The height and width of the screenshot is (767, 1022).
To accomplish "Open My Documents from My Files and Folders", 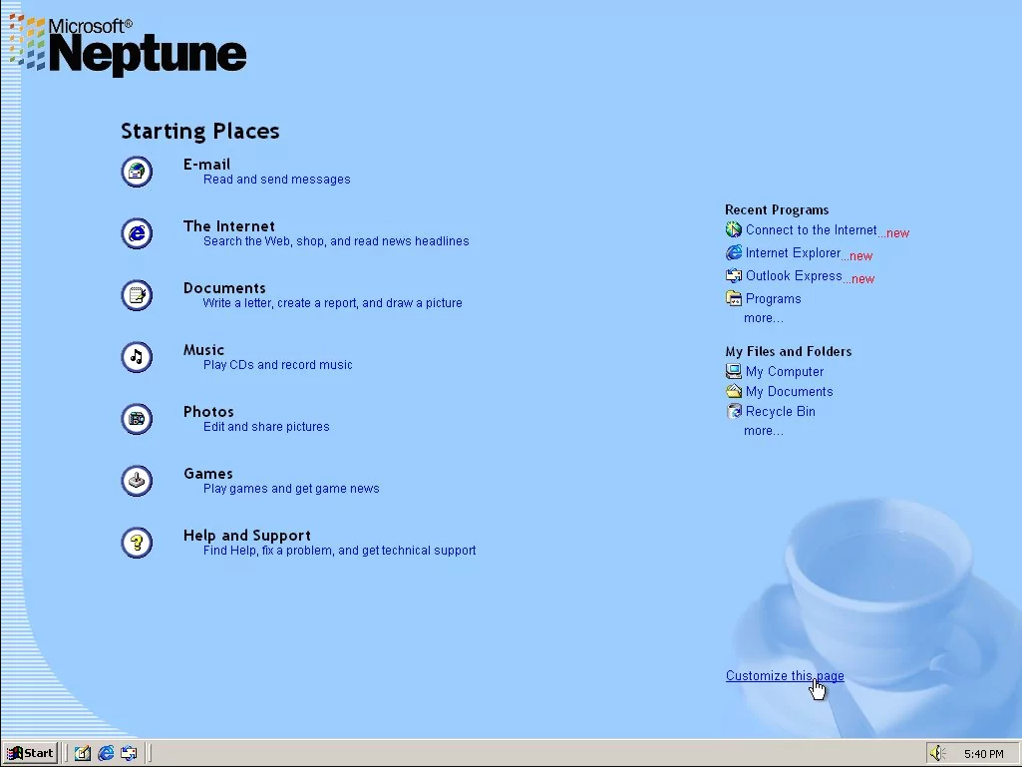I will pyautogui.click(x=734, y=391).
